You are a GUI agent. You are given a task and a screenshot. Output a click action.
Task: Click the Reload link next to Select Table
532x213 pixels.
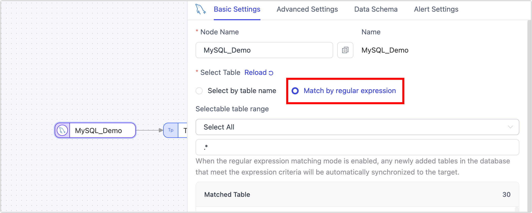(255, 73)
